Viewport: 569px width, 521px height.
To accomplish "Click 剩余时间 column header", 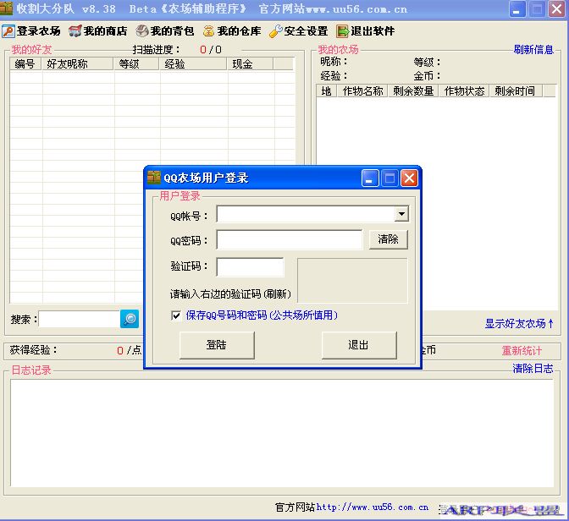I will 516,91.
